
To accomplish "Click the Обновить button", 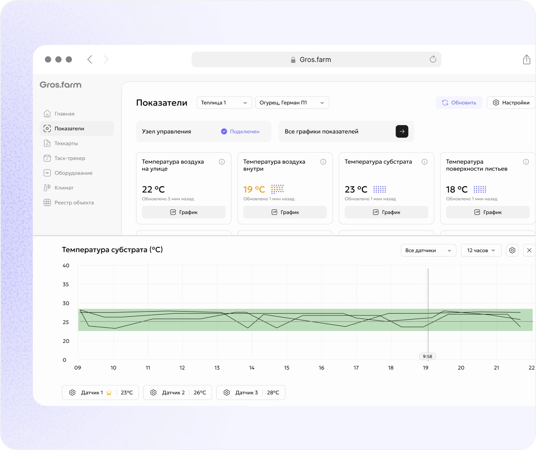I will click(x=459, y=102).
